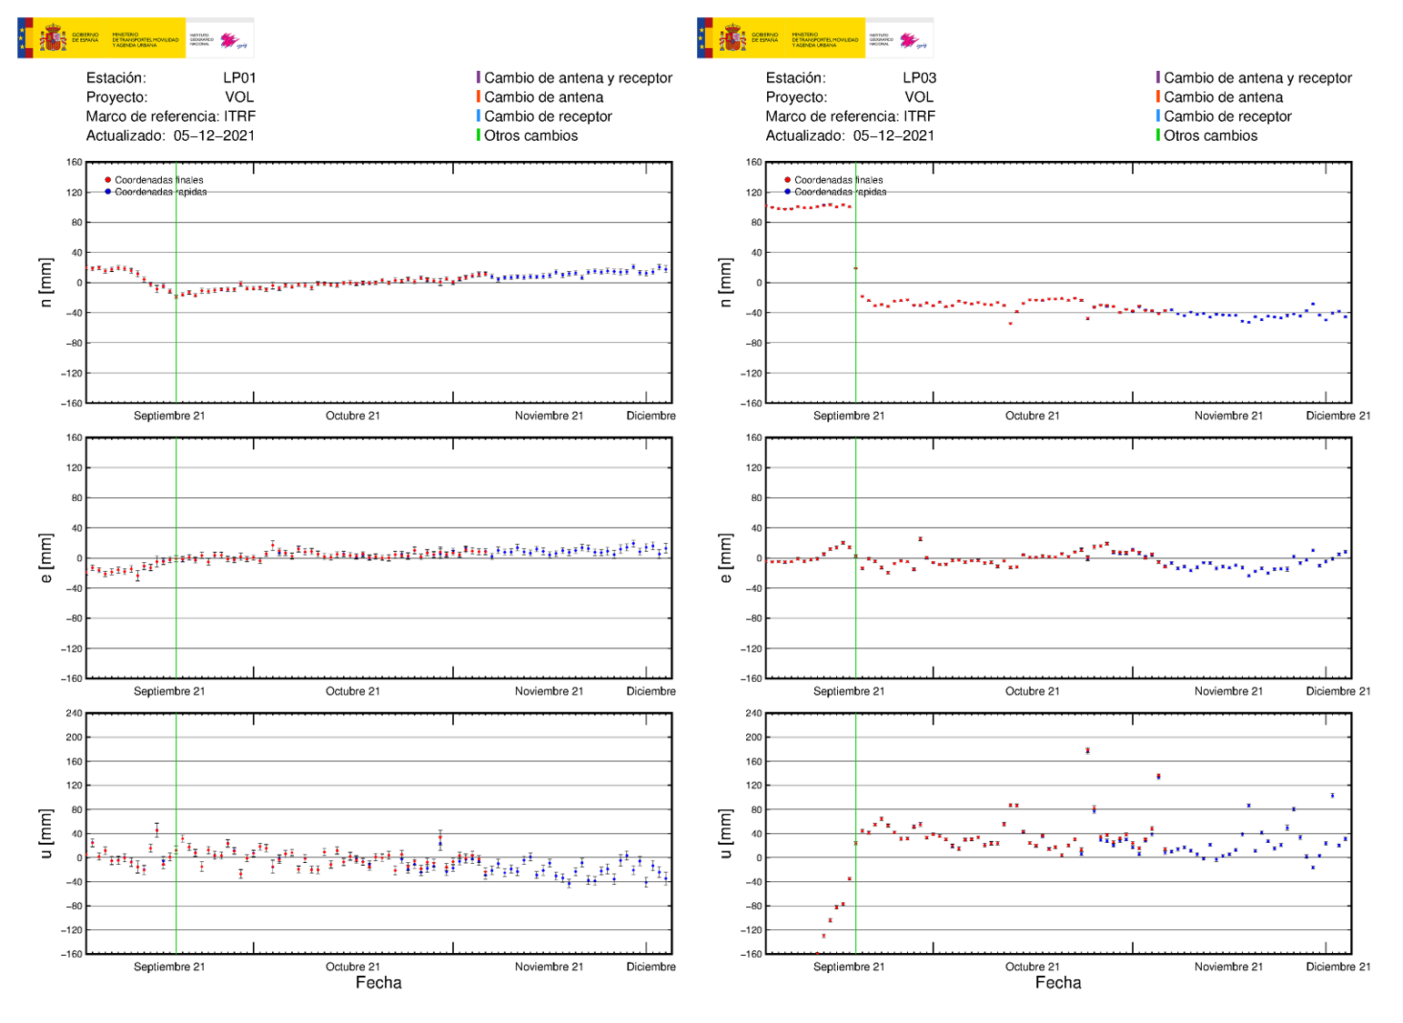Click the Gobierno de España coat of arms emblem
Image resolution: width=1403 pixels, height=1023 pixels.
52,38
